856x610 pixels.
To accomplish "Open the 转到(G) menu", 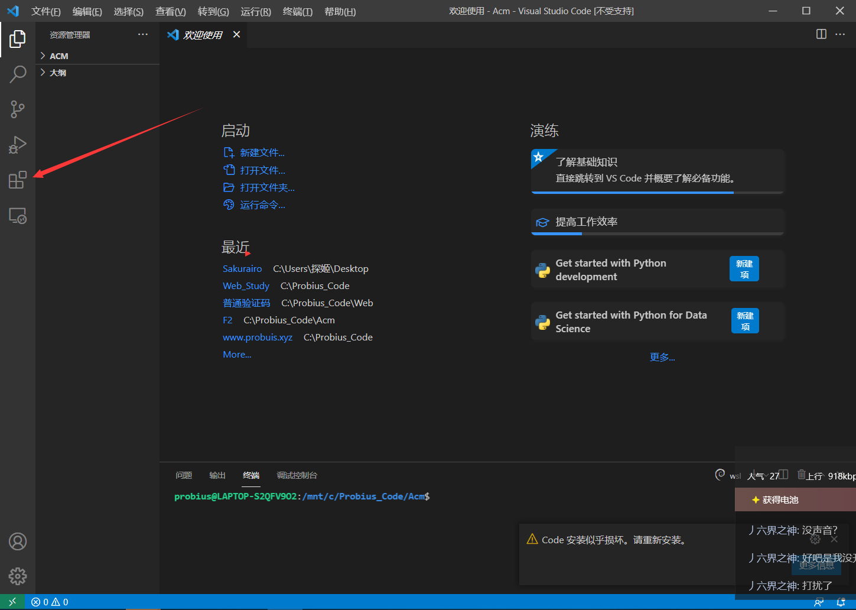I will tap(213, 11).
